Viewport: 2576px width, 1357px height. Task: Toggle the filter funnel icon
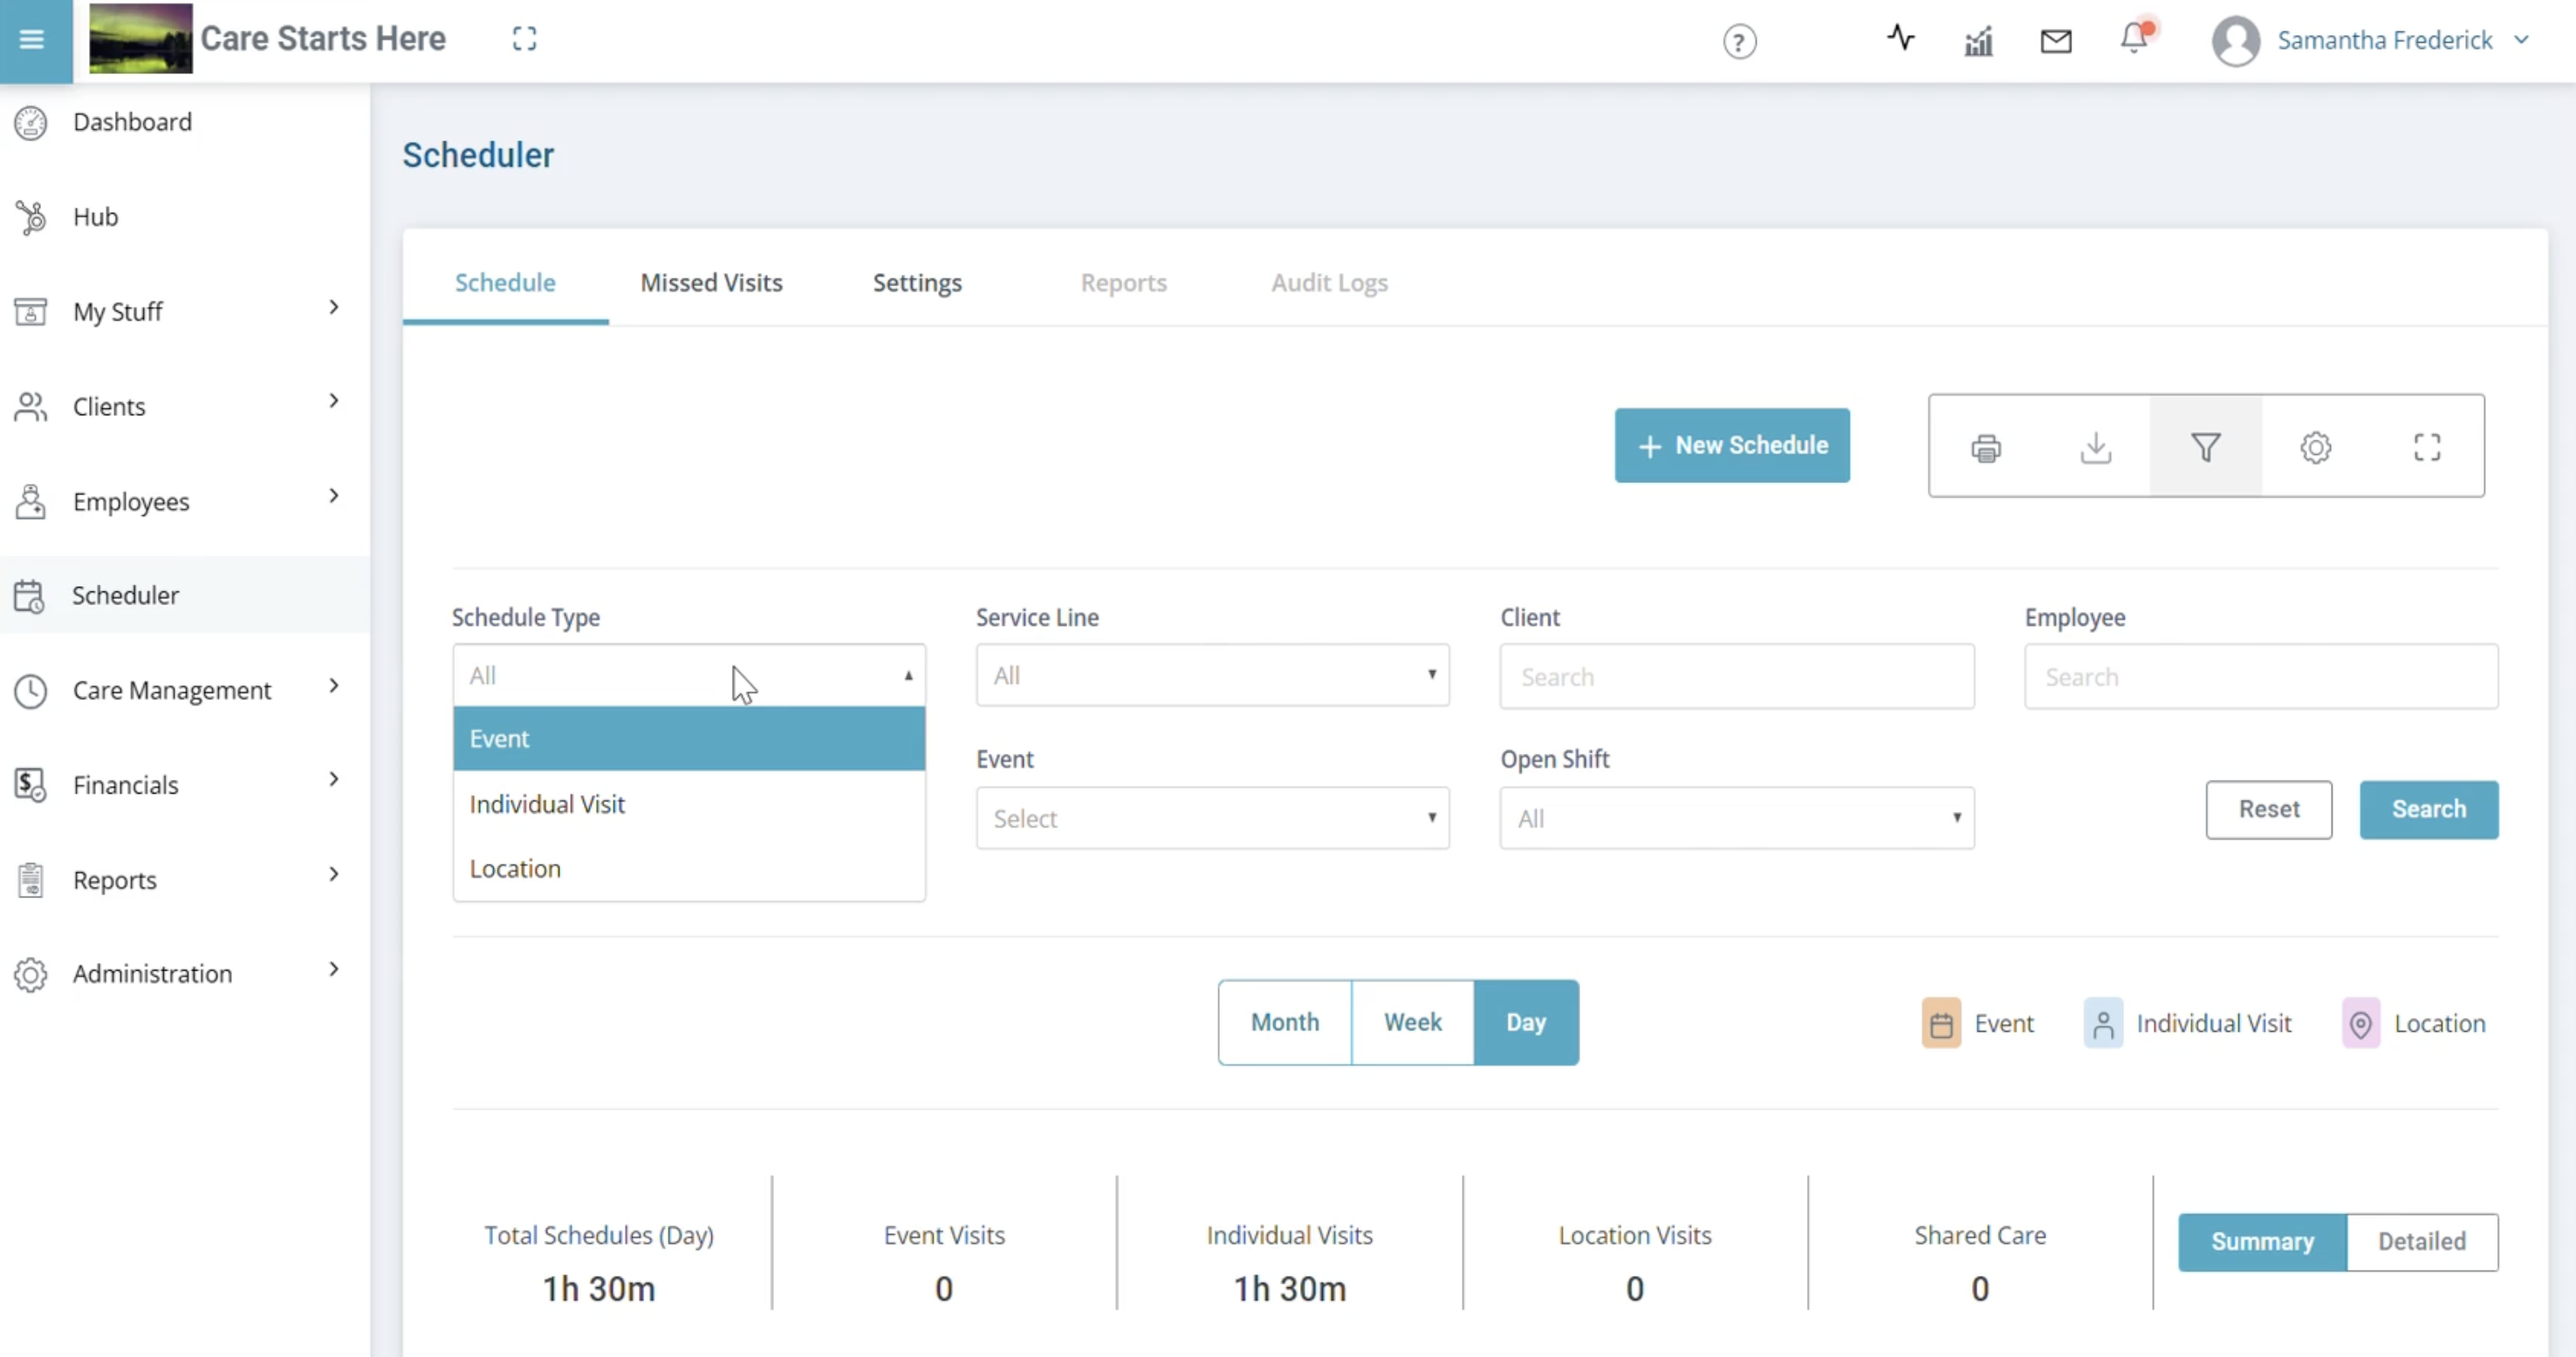click(x=2206, y=447)
